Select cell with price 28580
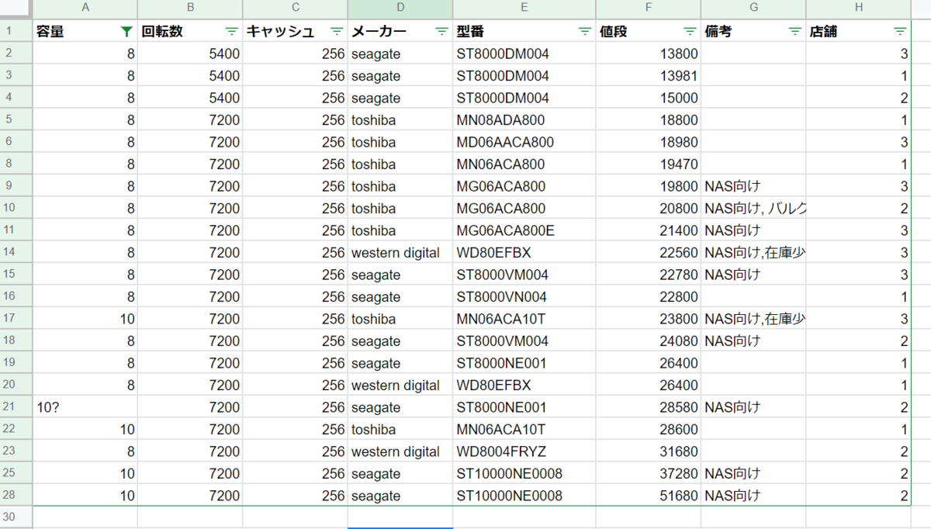This screenshot has height=529, width=931. click(x=649, y=407)
